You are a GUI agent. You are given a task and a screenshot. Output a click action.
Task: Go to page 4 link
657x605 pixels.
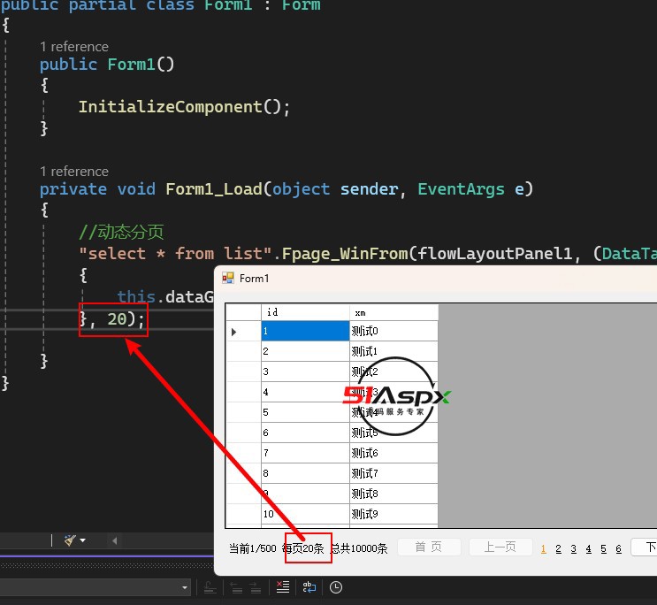click(x=589, y=548)
